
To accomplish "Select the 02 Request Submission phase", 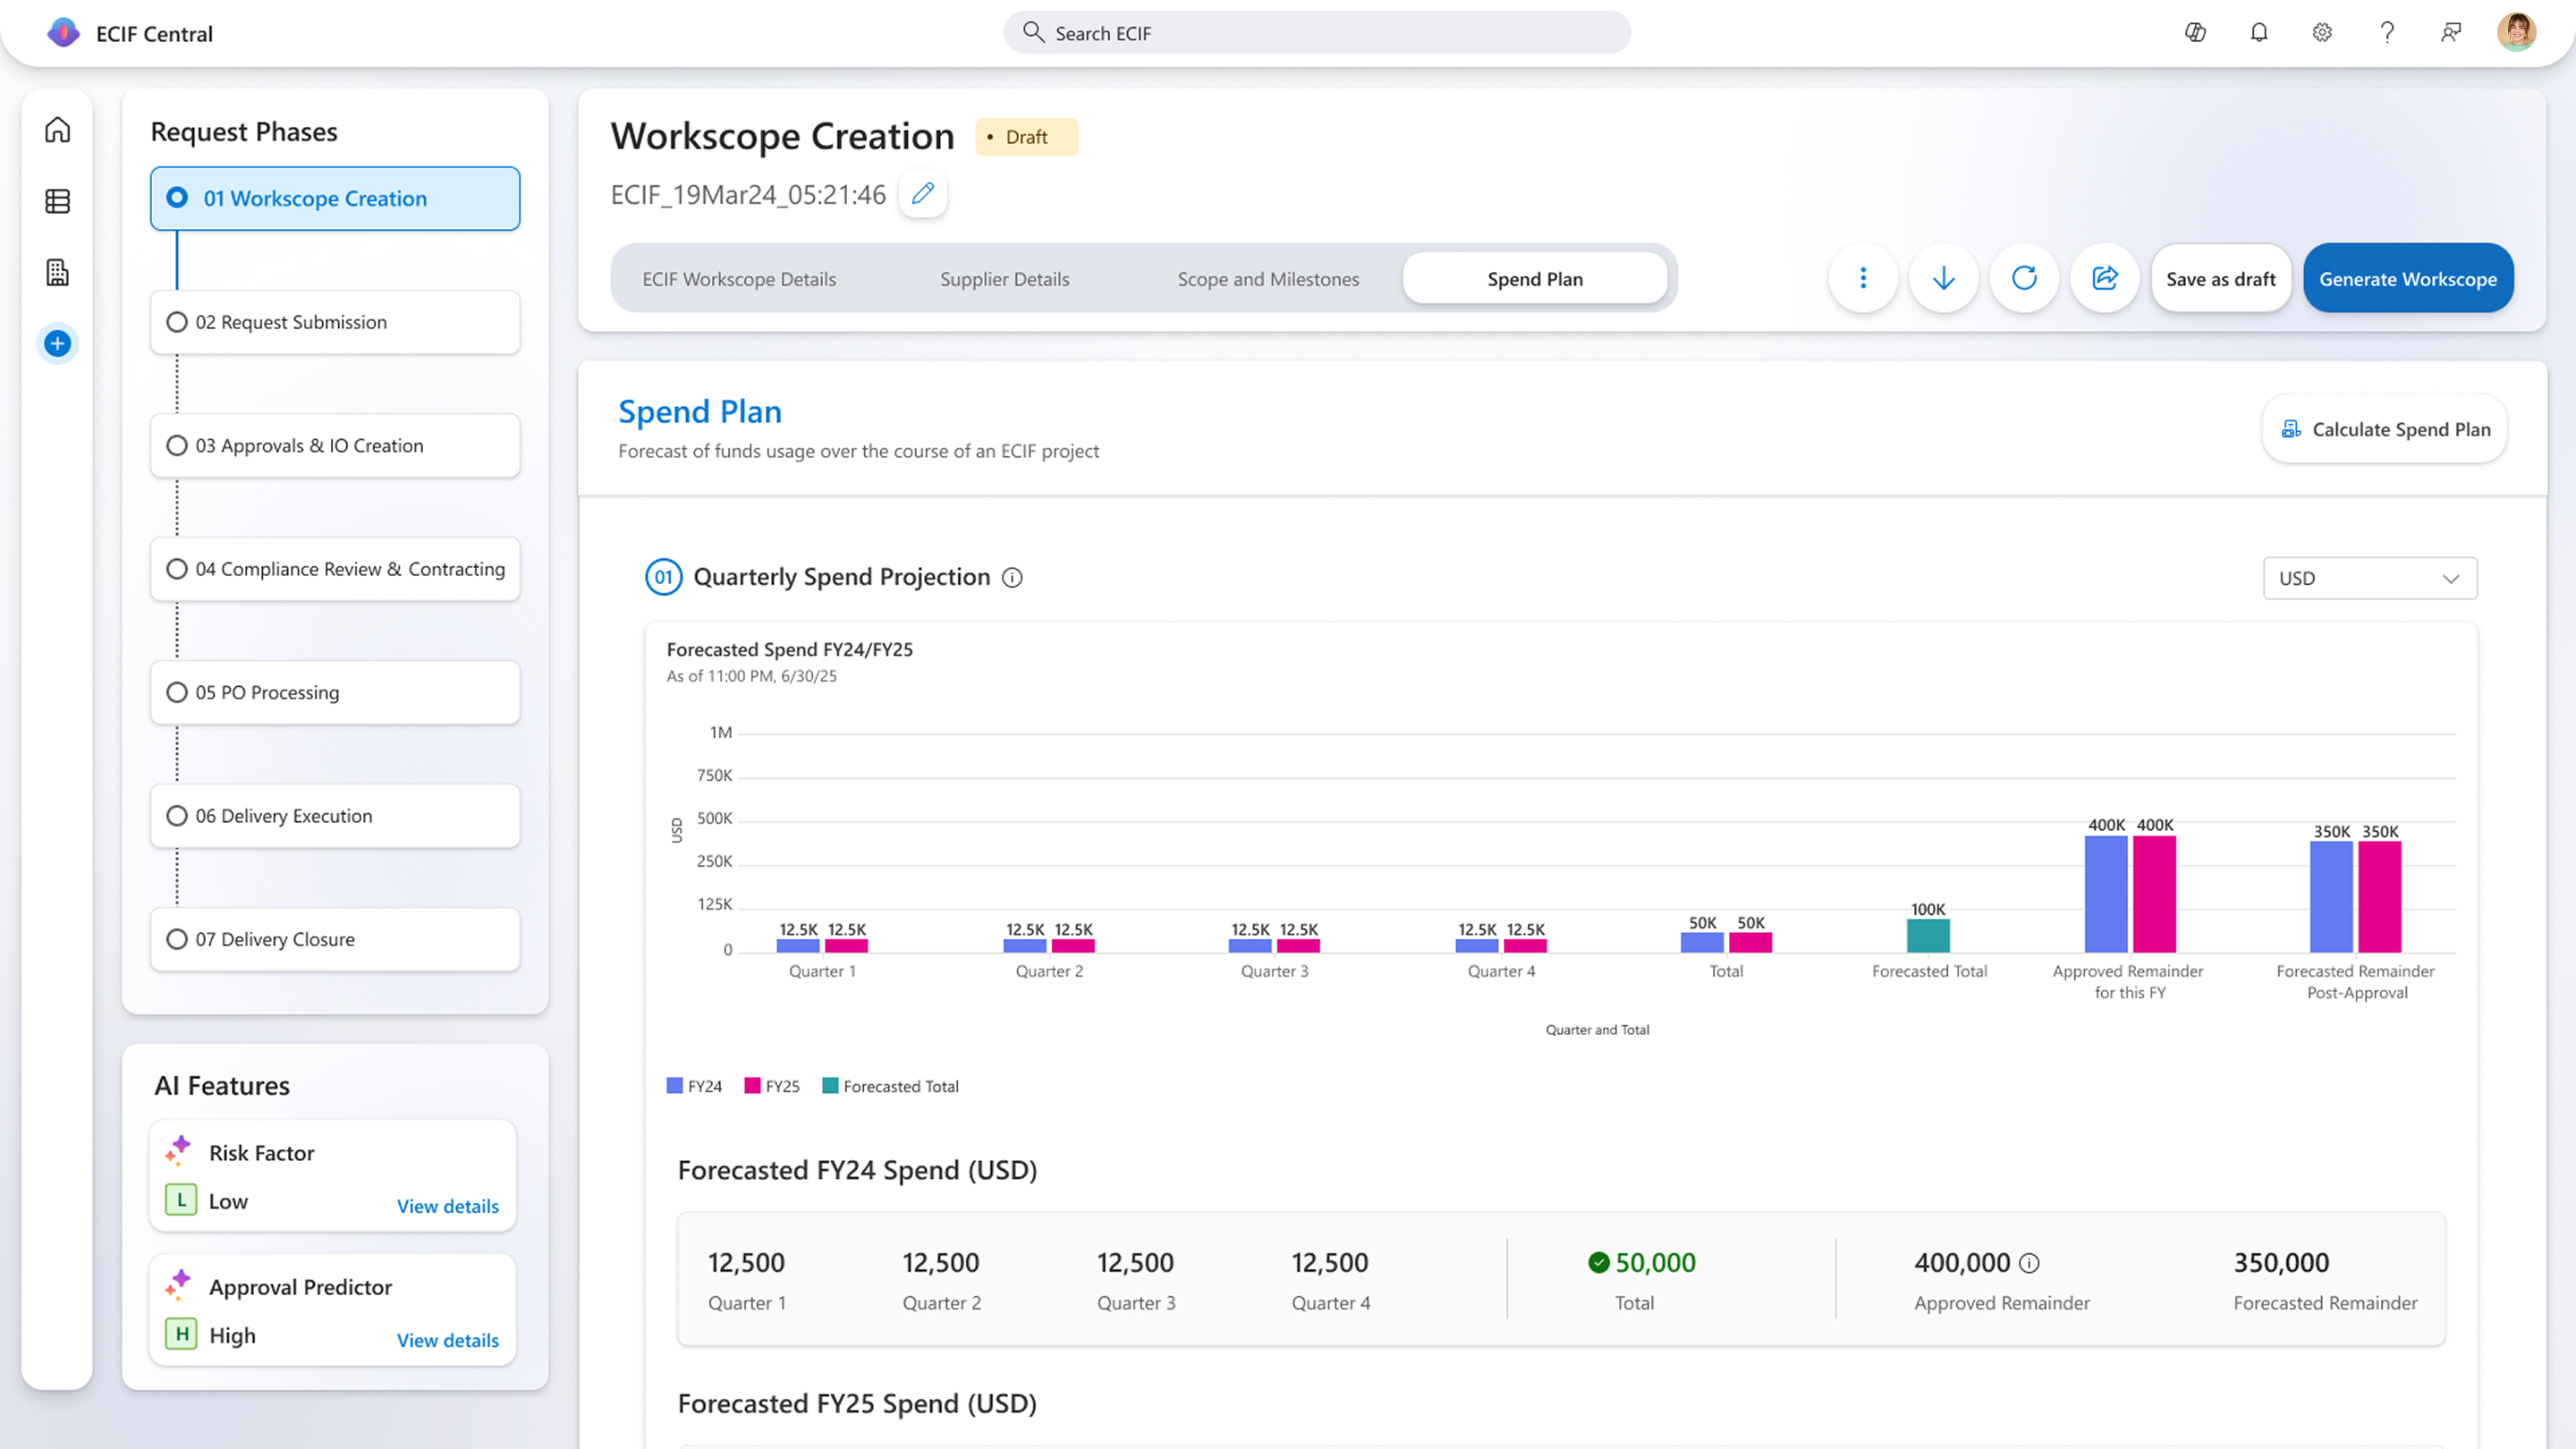I will 335,322.
